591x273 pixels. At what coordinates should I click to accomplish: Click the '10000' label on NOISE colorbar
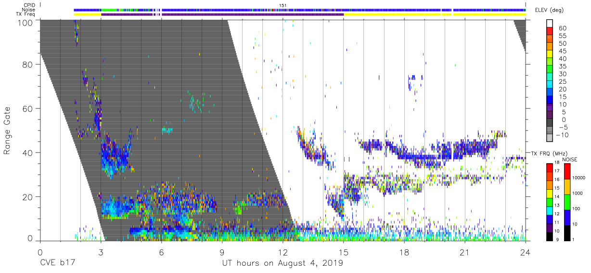click(579, 178)
